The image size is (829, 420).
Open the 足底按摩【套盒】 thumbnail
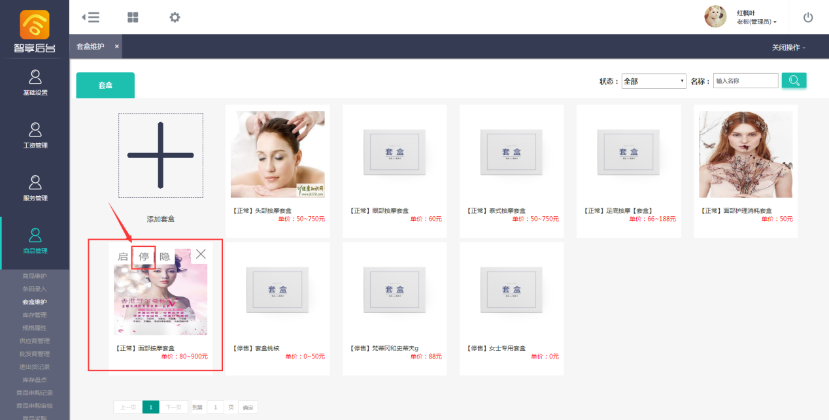[629, 154]
